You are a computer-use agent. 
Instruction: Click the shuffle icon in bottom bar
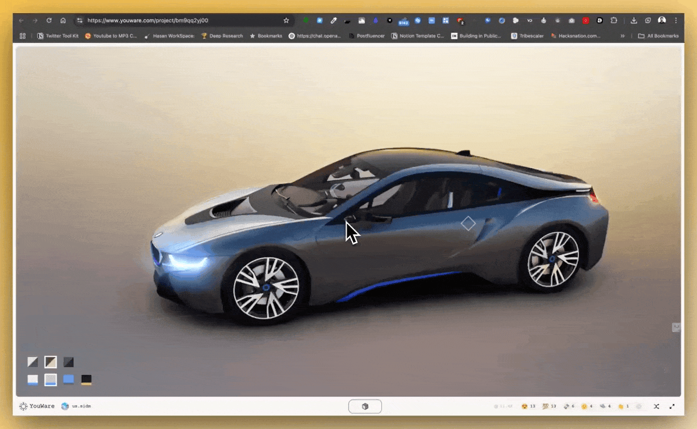click(656, 406)
